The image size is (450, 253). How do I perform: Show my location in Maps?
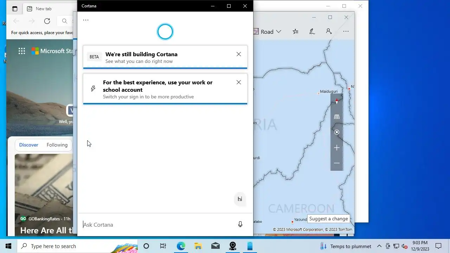pyautogui.click(x=337, y=132)
